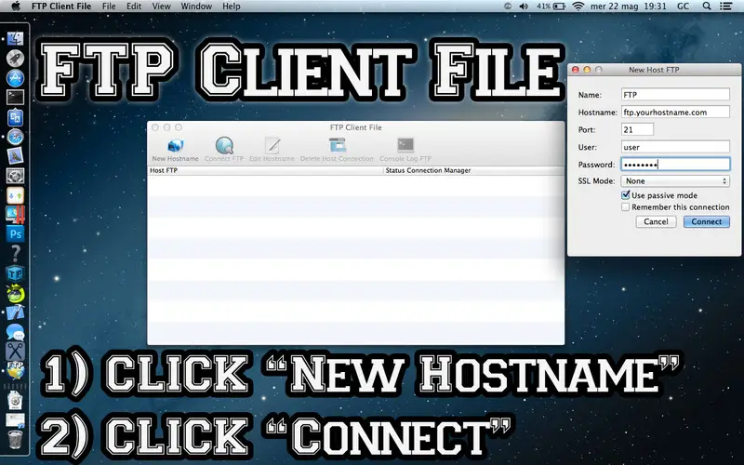Click the question mark dock icon
Image resolution: width=744 pixels, height=465 pixels.
[x=15, y=253]
